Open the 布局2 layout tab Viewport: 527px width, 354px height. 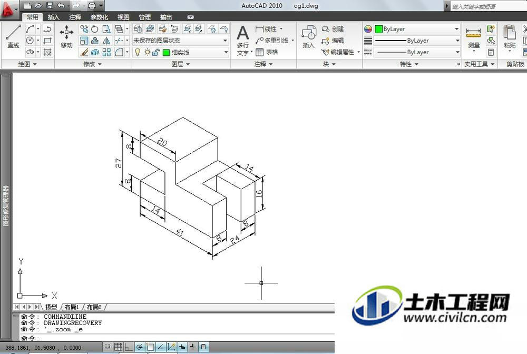(x=94, y=307)
